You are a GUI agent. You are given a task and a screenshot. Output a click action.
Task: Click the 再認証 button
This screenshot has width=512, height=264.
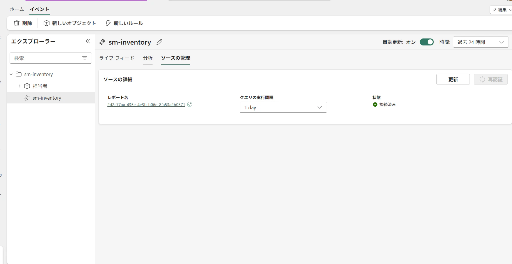click(491, 79)
